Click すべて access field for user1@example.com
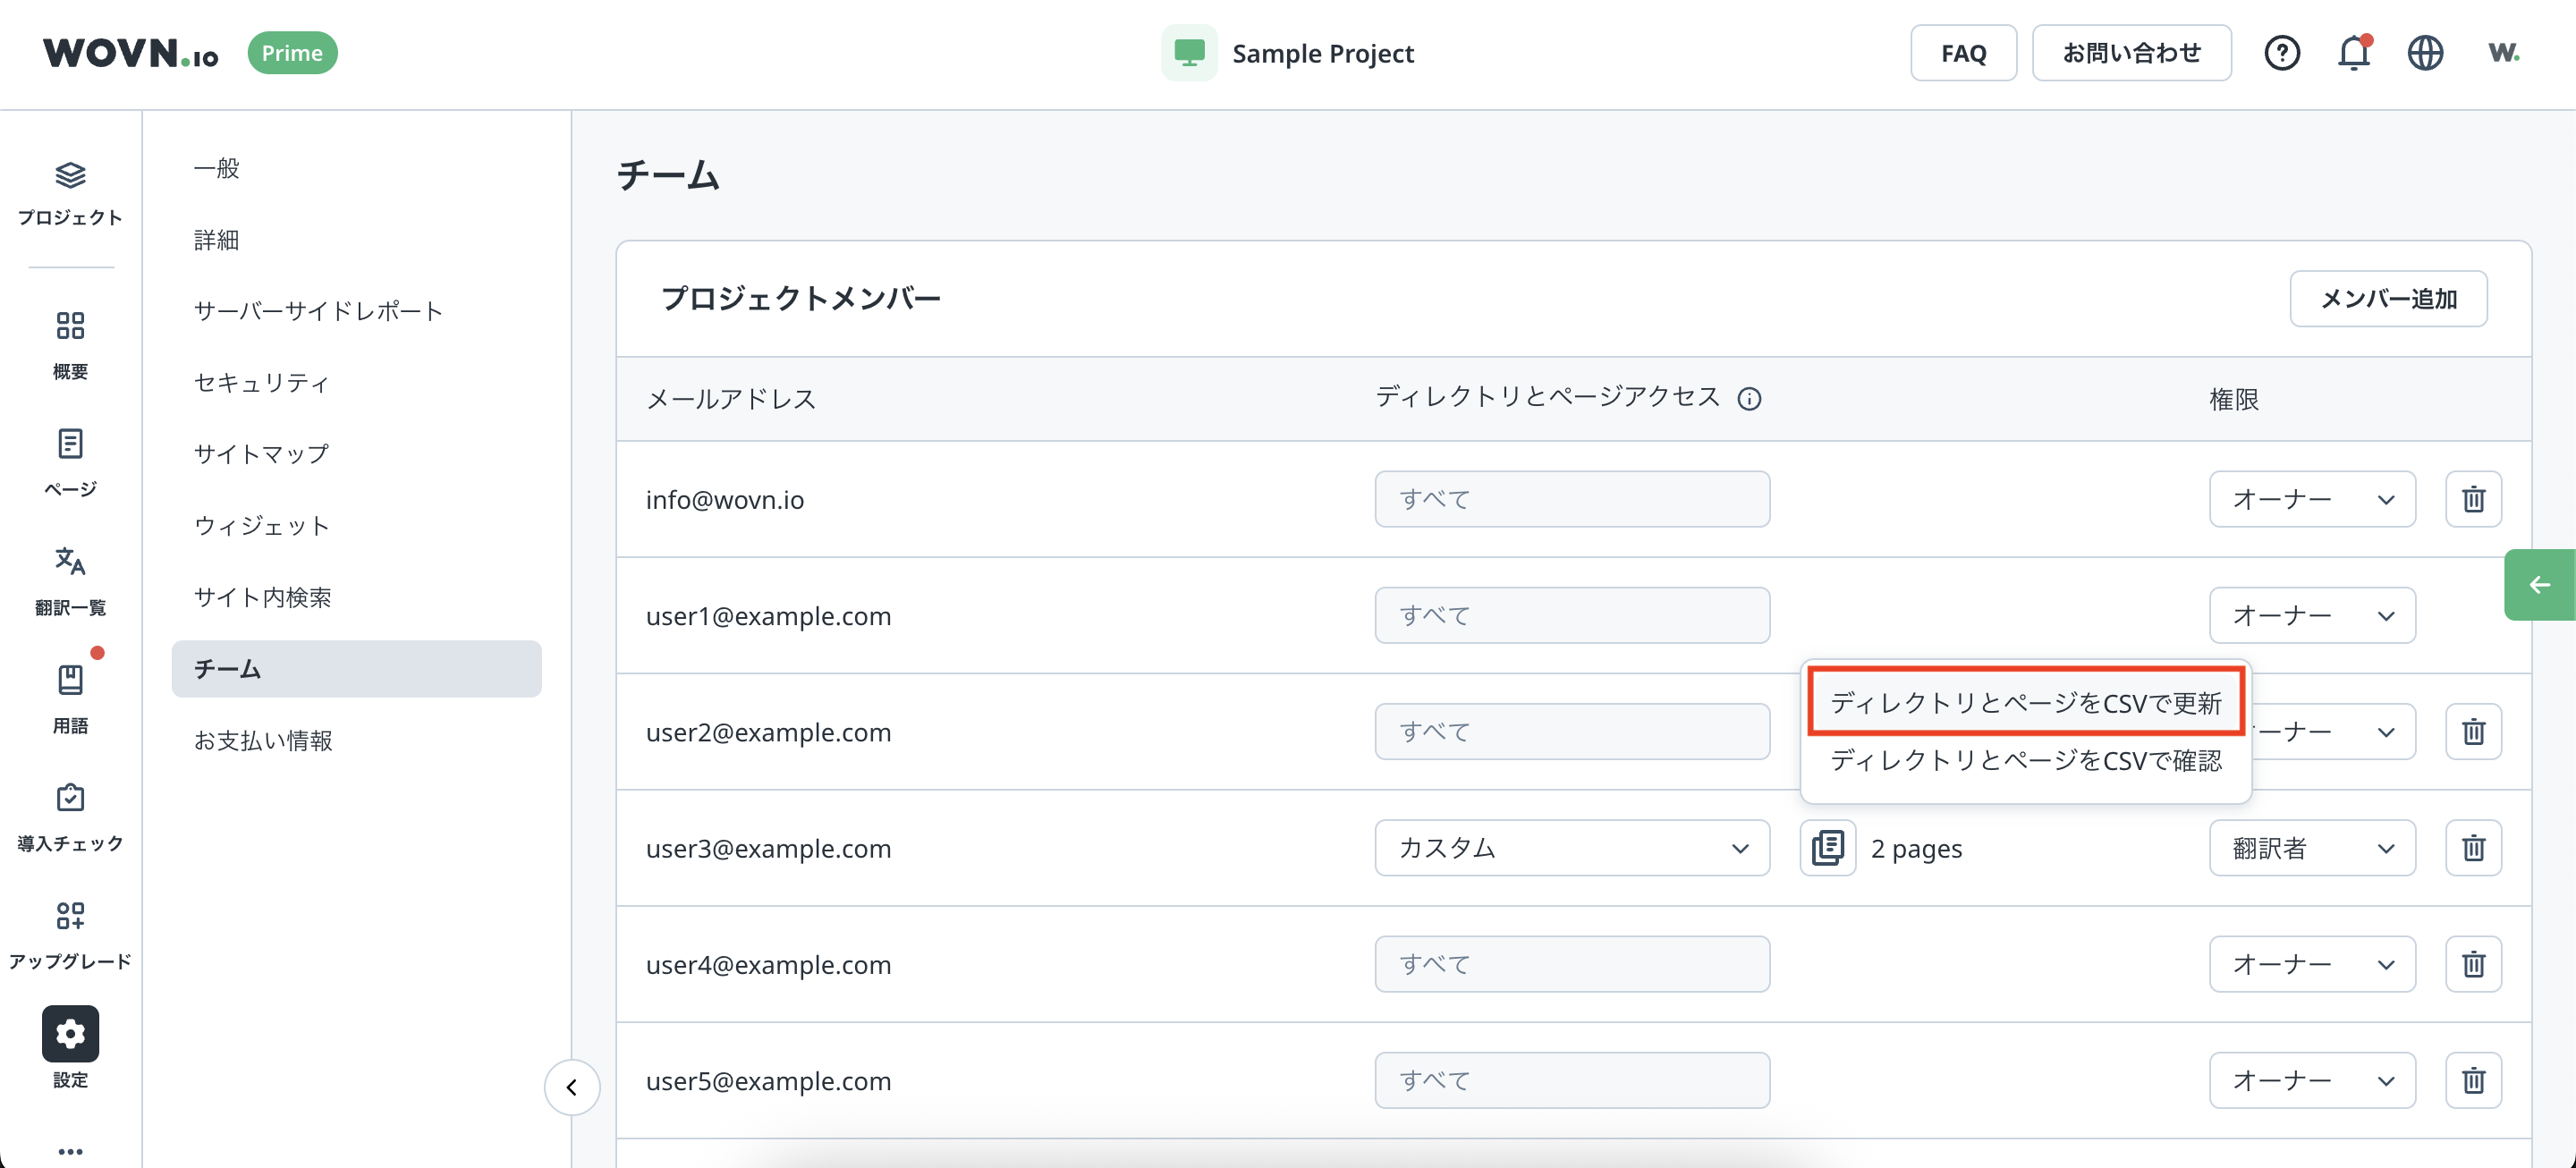 [1572, 616]
